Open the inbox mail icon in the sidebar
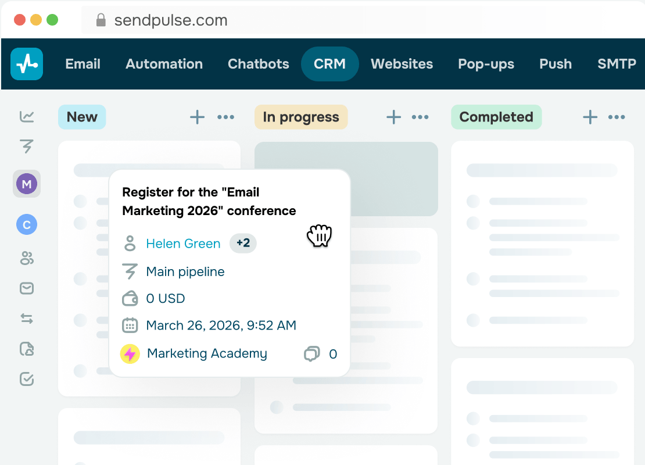This screenshot has height=465, width=645. (x=27, y=288)
